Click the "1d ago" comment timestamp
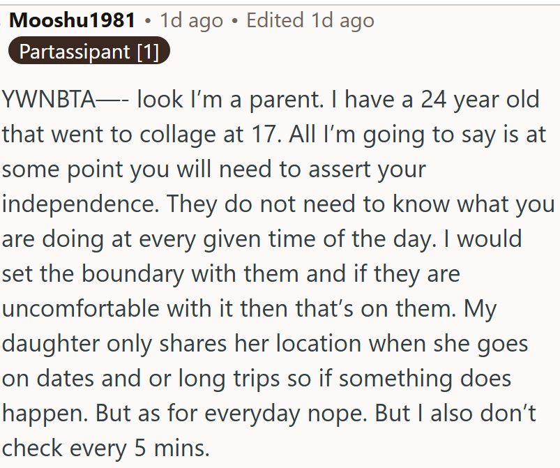560x468 pixels. pos(191,20)
